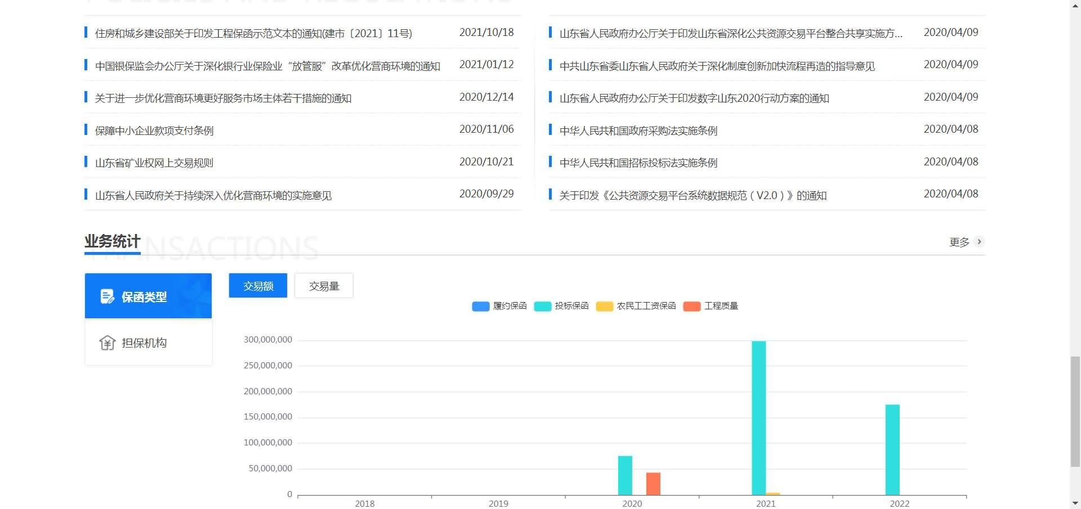Select 保函类型 side tab

[x=148, y=296]
